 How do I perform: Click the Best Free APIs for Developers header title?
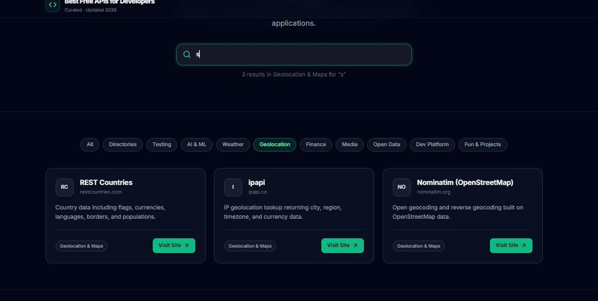[x=110, y=2]
